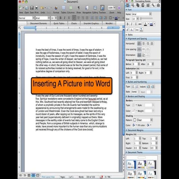Toggle Show paragraph marks icon
The width and height of the screenshot is (179, 179).
point(79,8)
